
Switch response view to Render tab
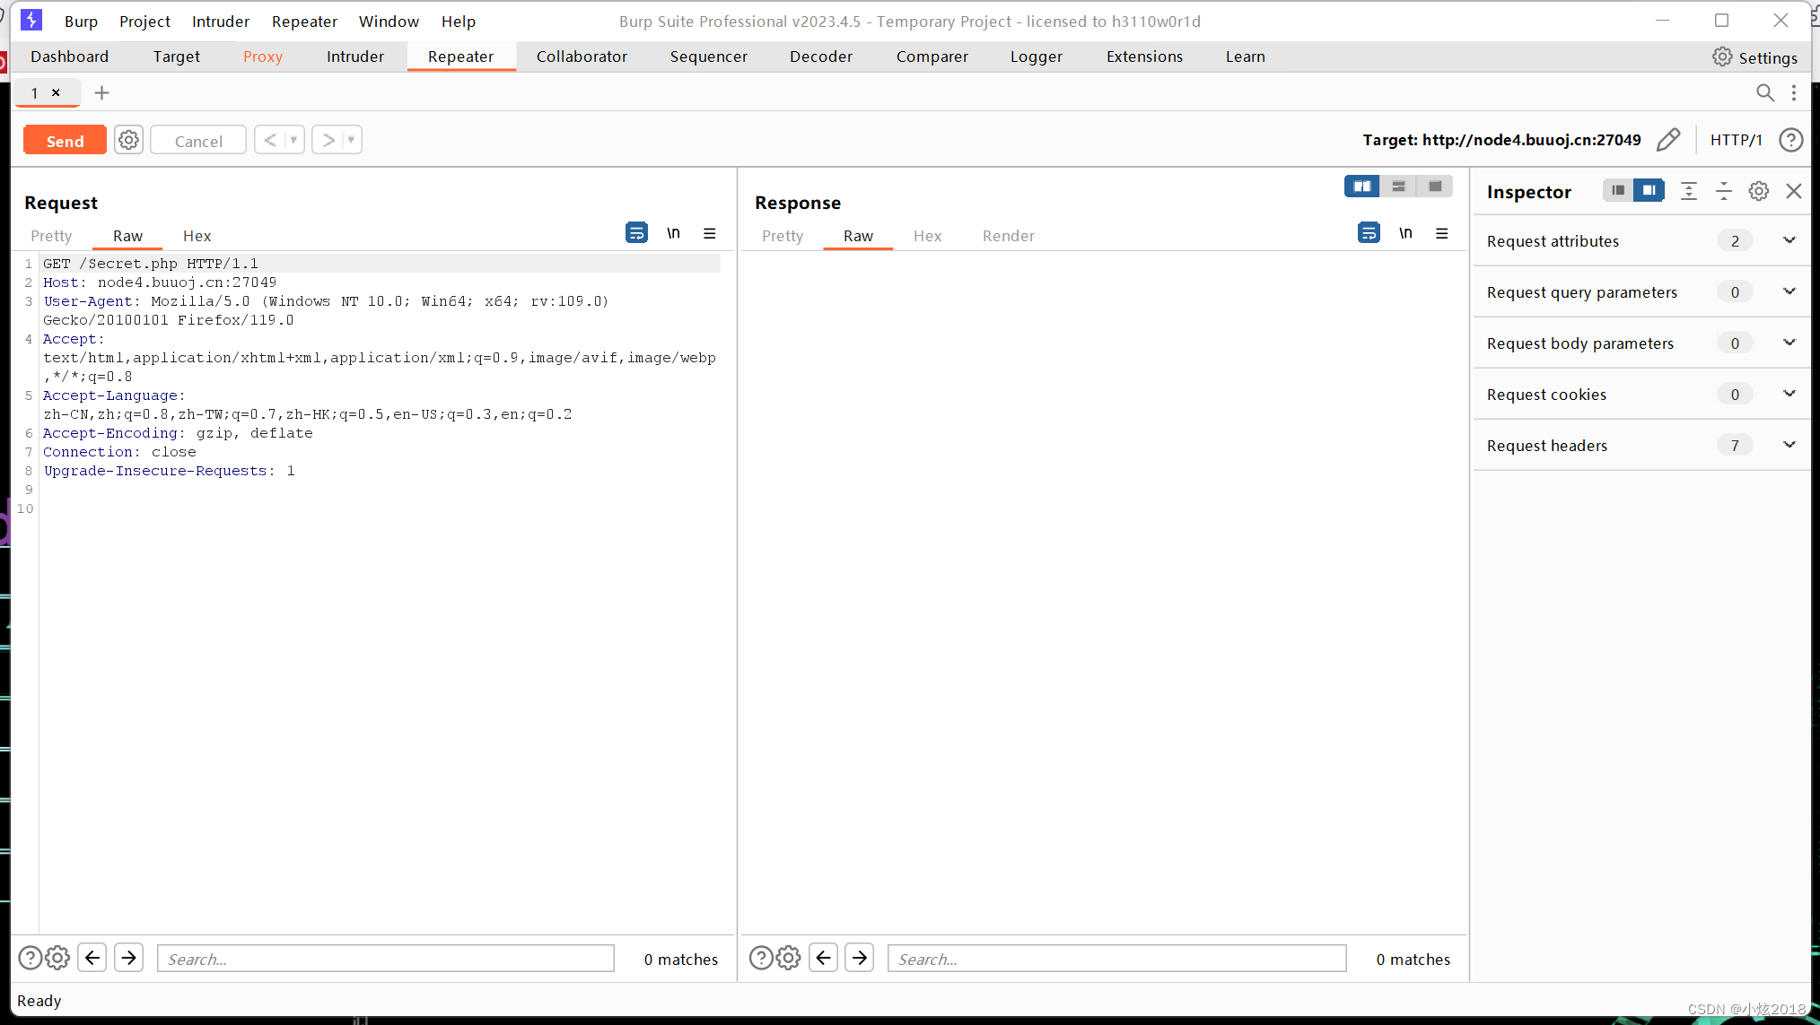pos(1008,236)
